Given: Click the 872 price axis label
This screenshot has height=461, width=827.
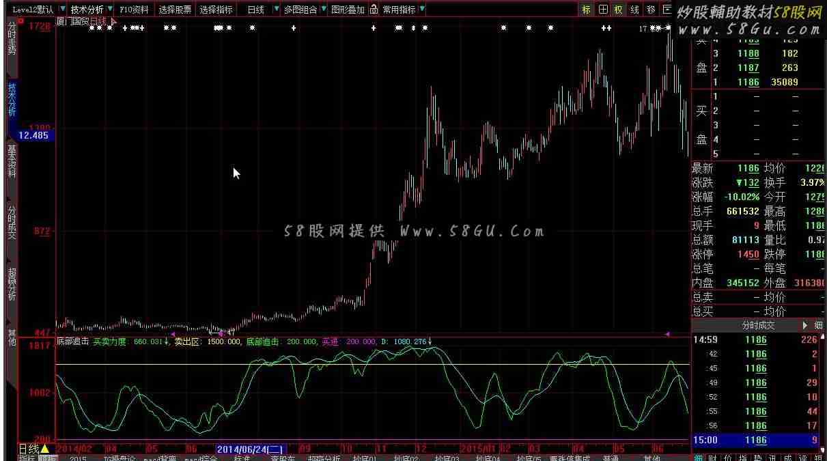Looking at the screenshot, I should coord(42,232).
